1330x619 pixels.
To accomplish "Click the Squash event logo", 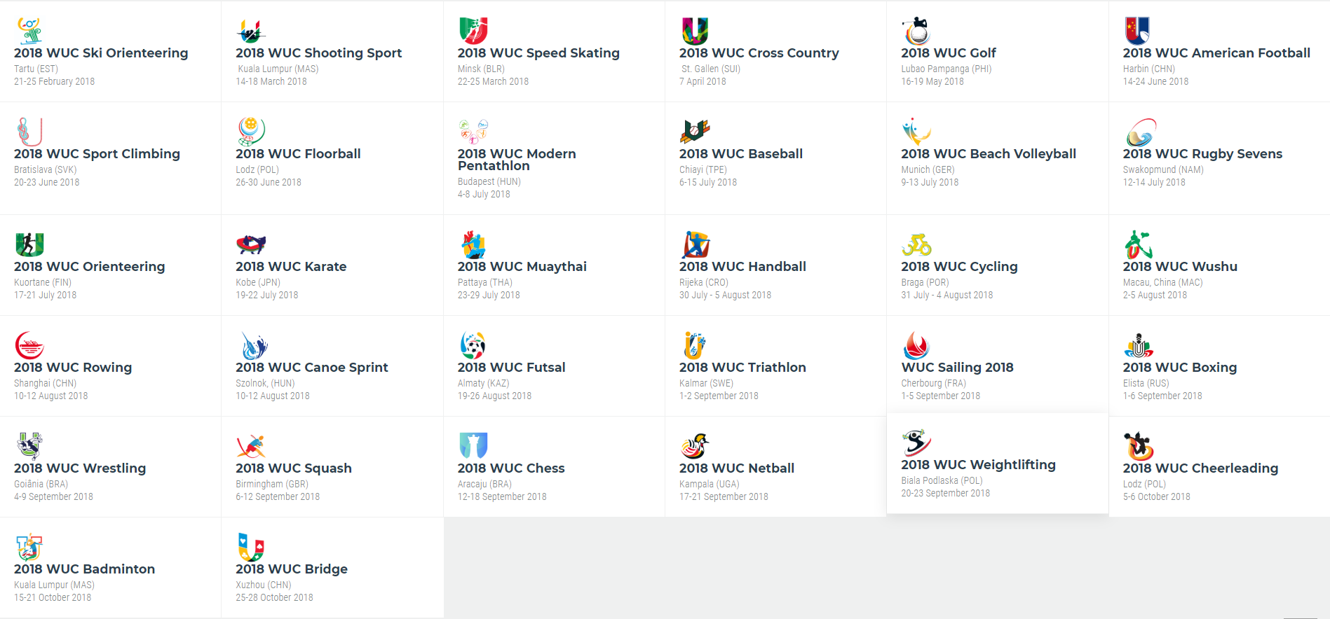I will [x=251, y=446].
